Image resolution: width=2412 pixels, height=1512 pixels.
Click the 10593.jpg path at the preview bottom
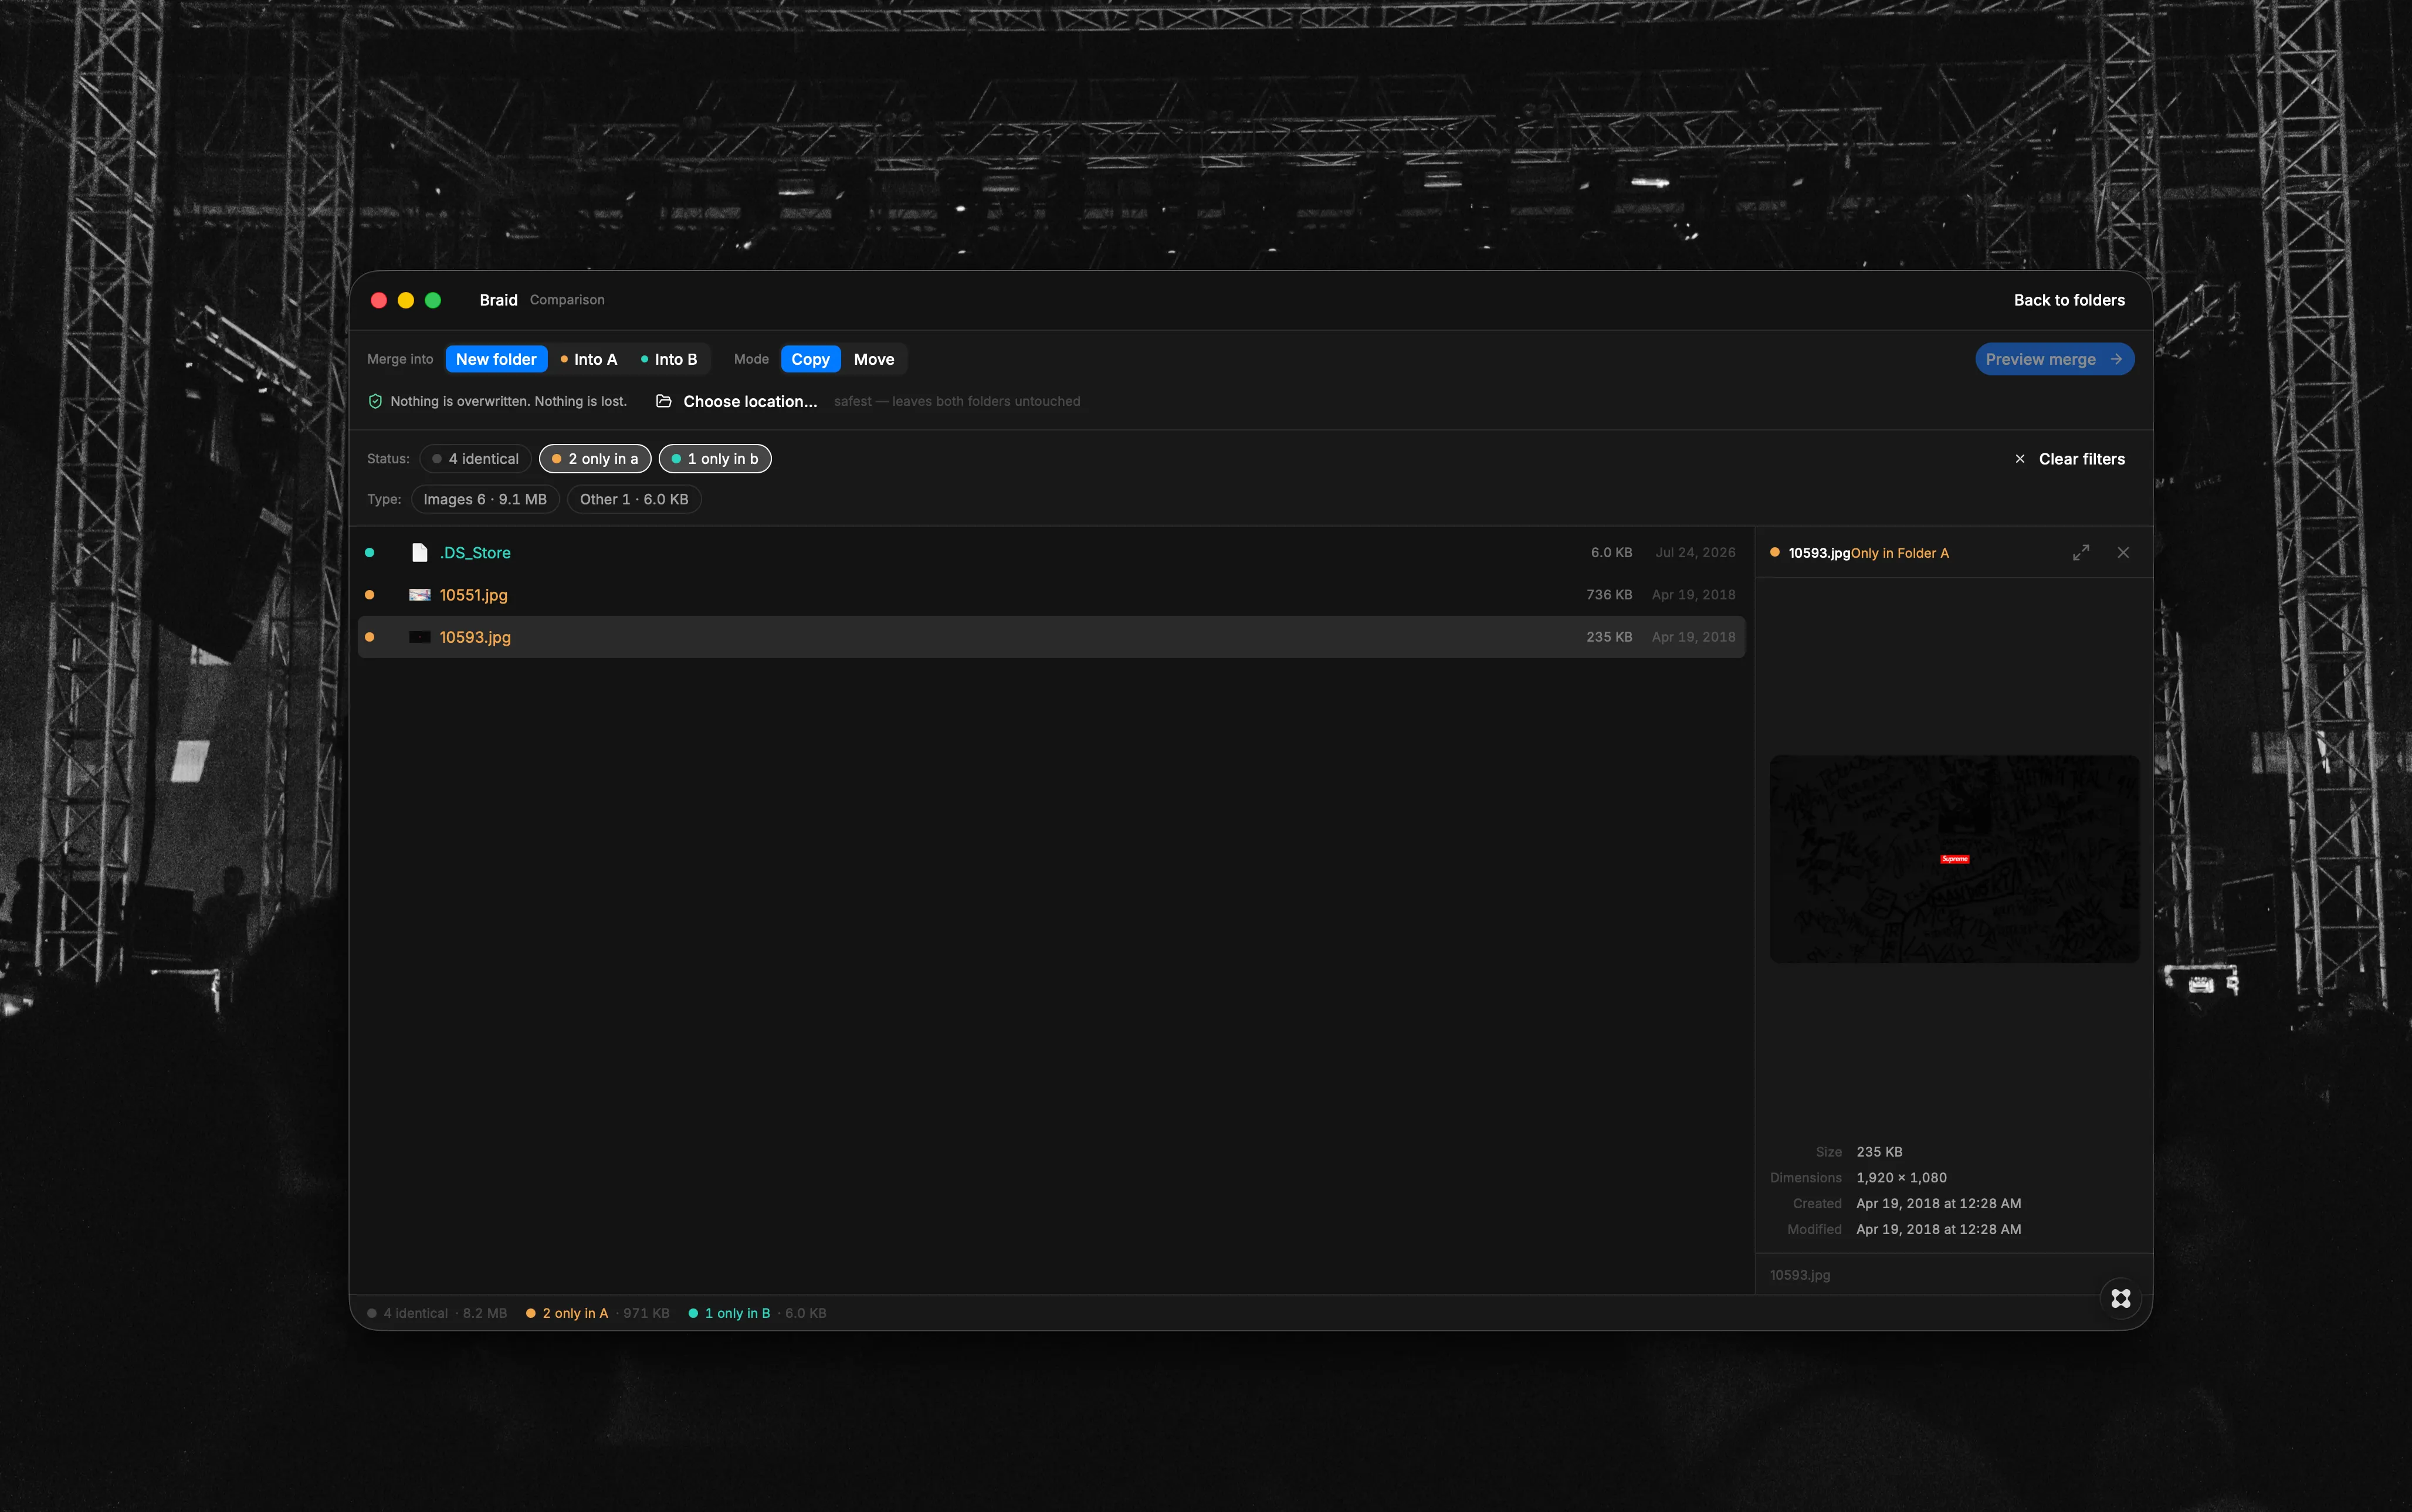pos(1800,1275)
